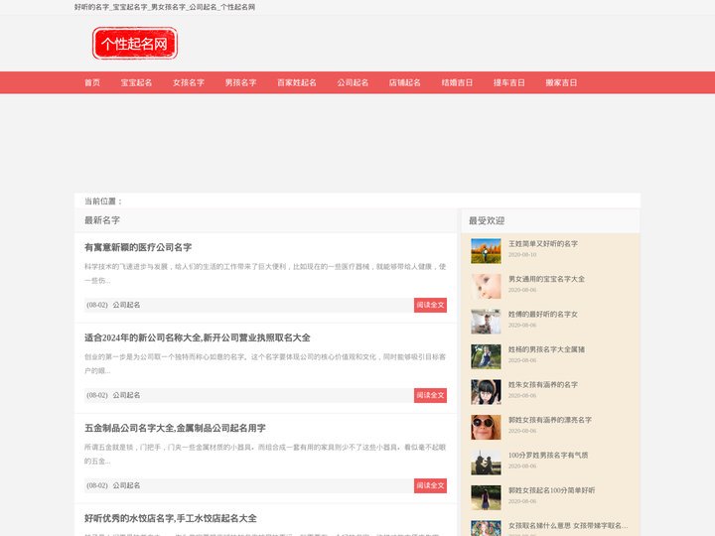715x536 pixels.
Task: Open thumbnail for 王姓简单又好听的名字
Action: [x=486, y=251]
